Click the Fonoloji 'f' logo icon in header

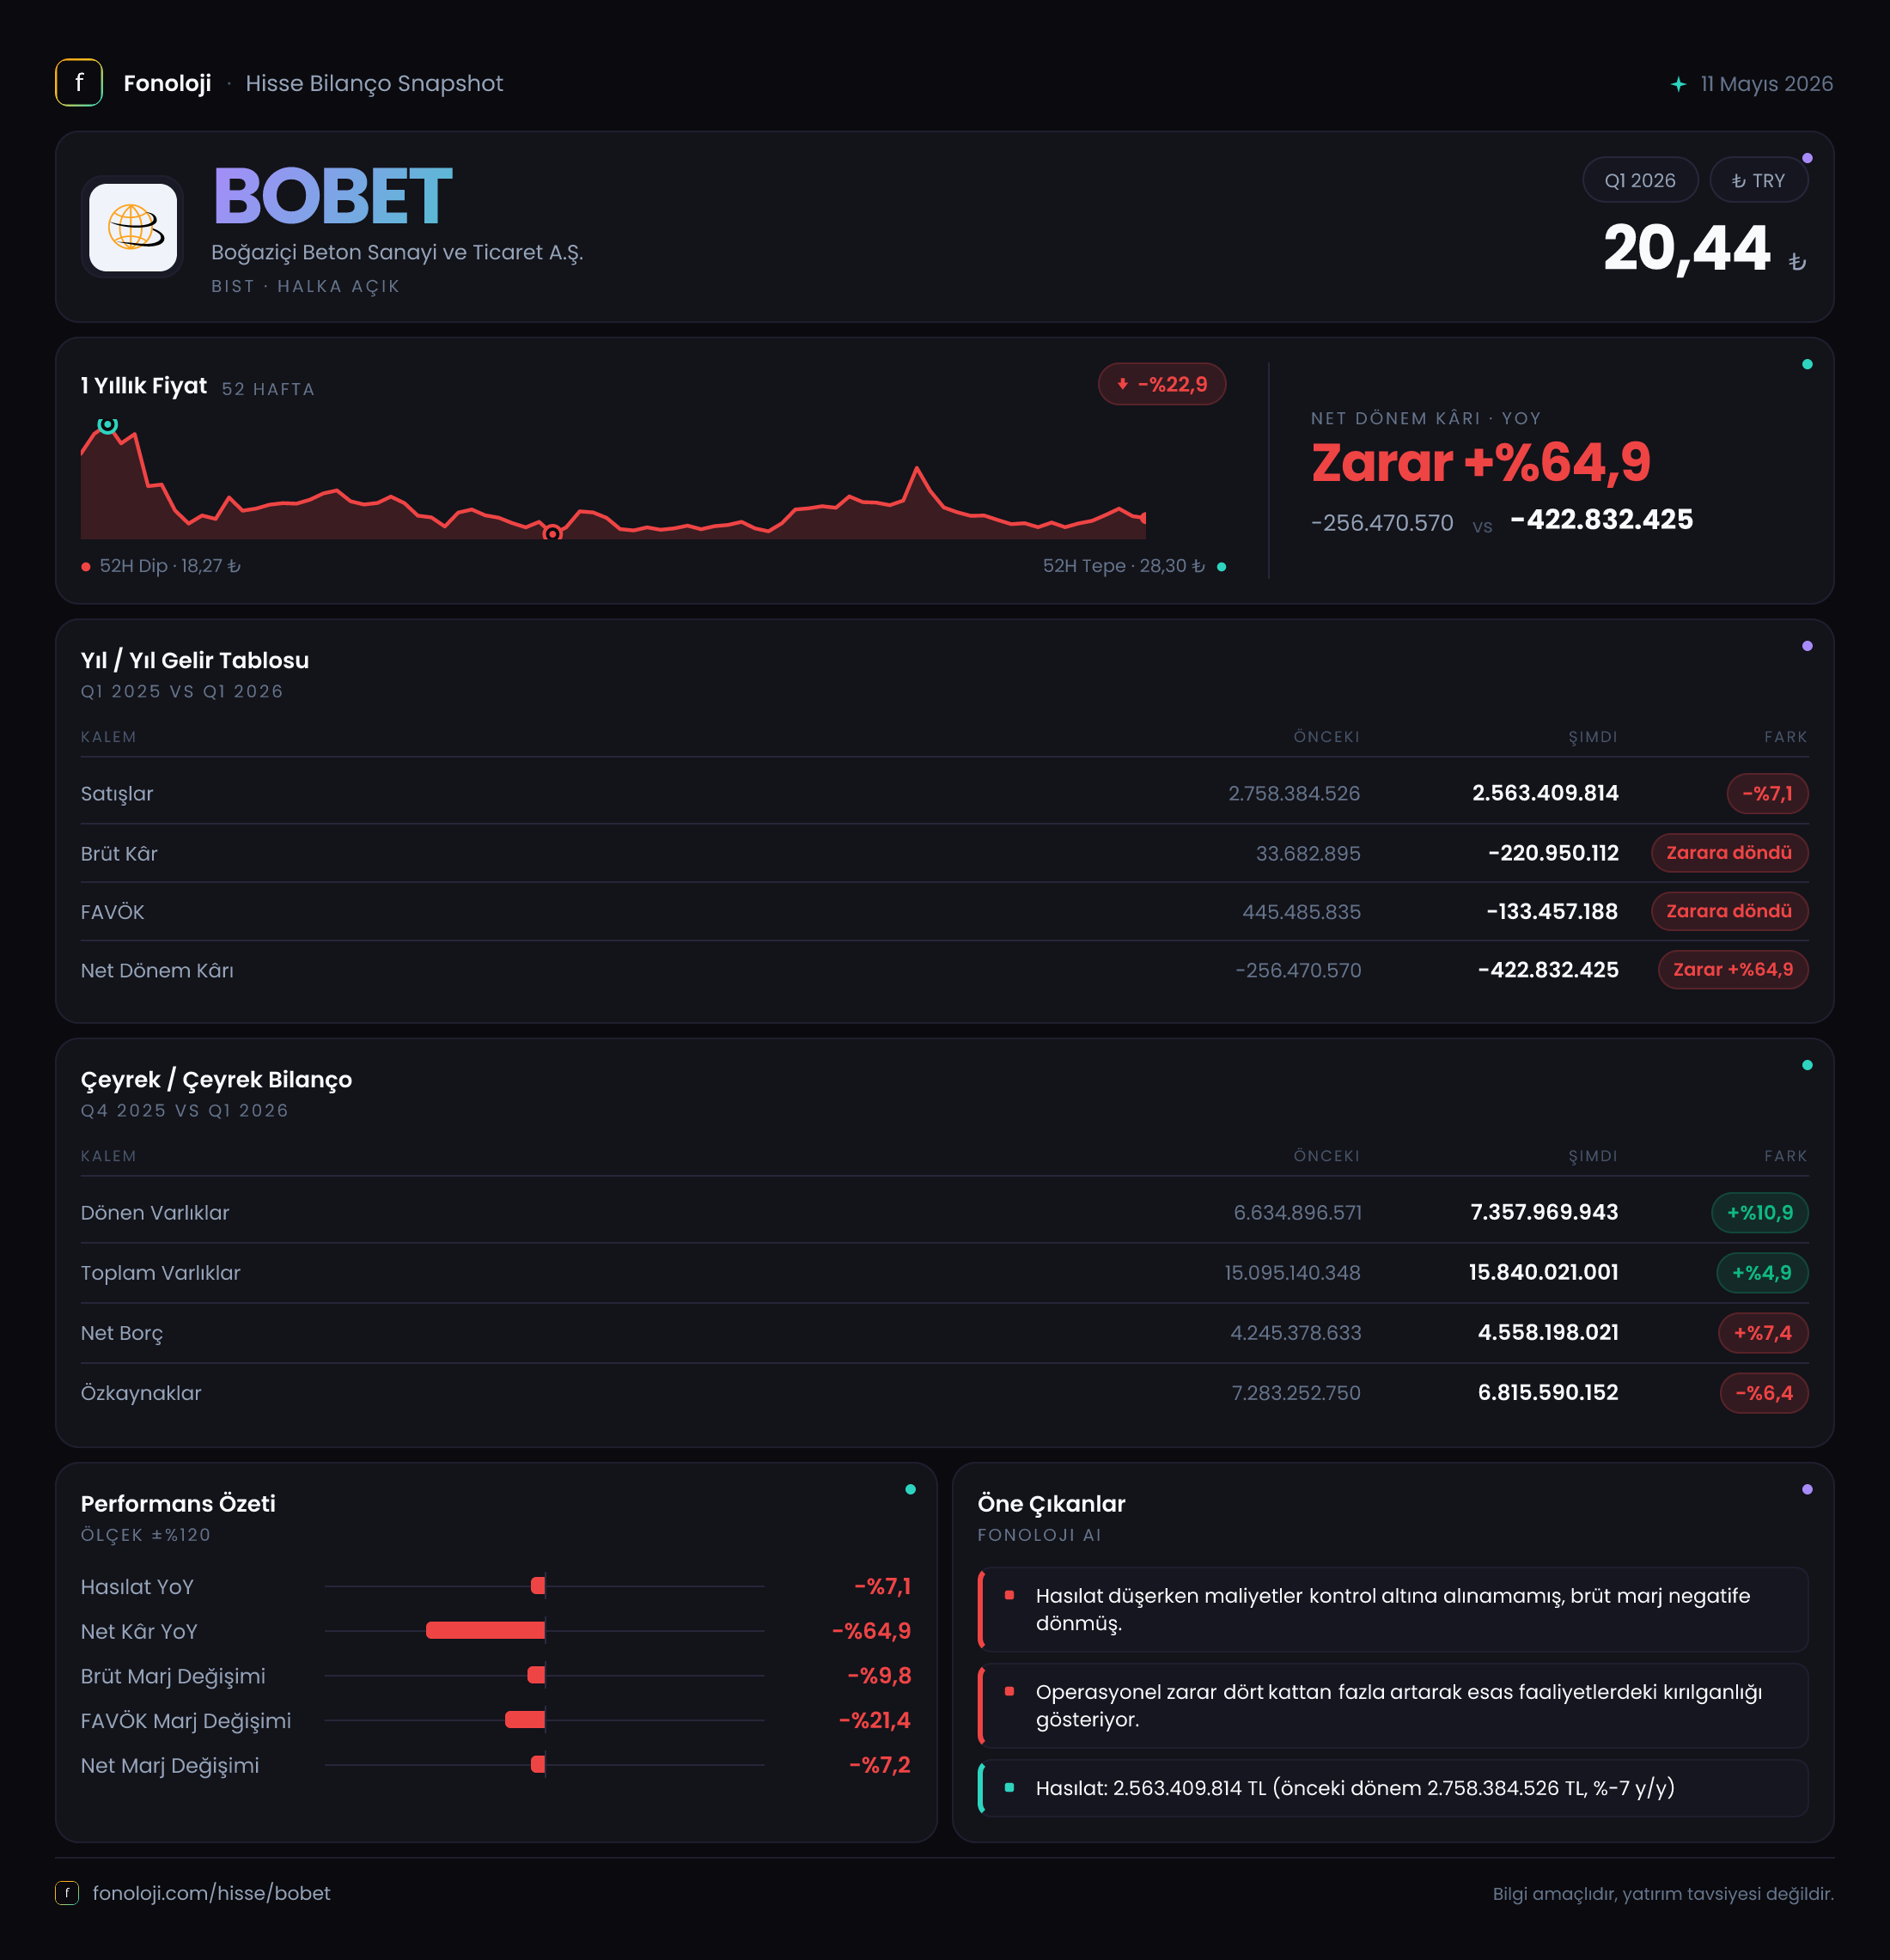point(79,83)
